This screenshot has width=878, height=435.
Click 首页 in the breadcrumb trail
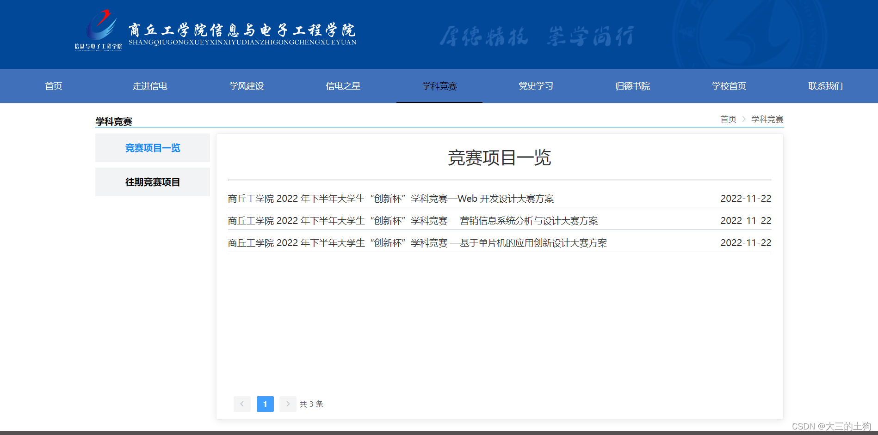[728, 119]
